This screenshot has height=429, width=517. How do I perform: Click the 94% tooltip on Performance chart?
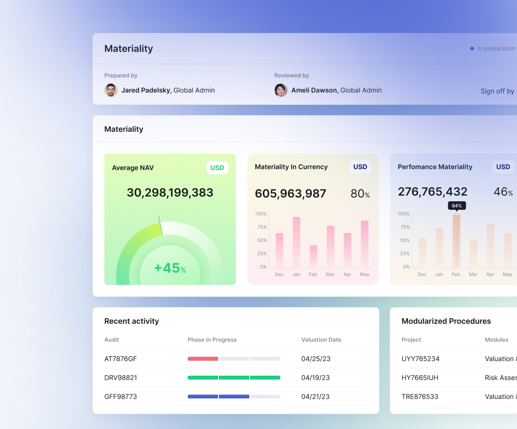pyautogui.click(x=457, y=206)
